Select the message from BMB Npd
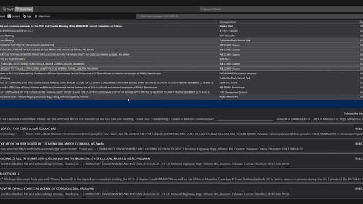Screen dimensions: 363x204 click(x=181, y=59)
